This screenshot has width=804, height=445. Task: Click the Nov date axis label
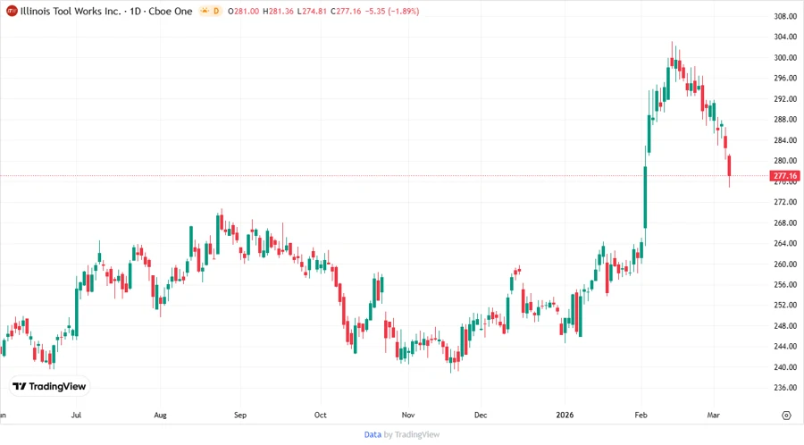(x=408, y=415)
